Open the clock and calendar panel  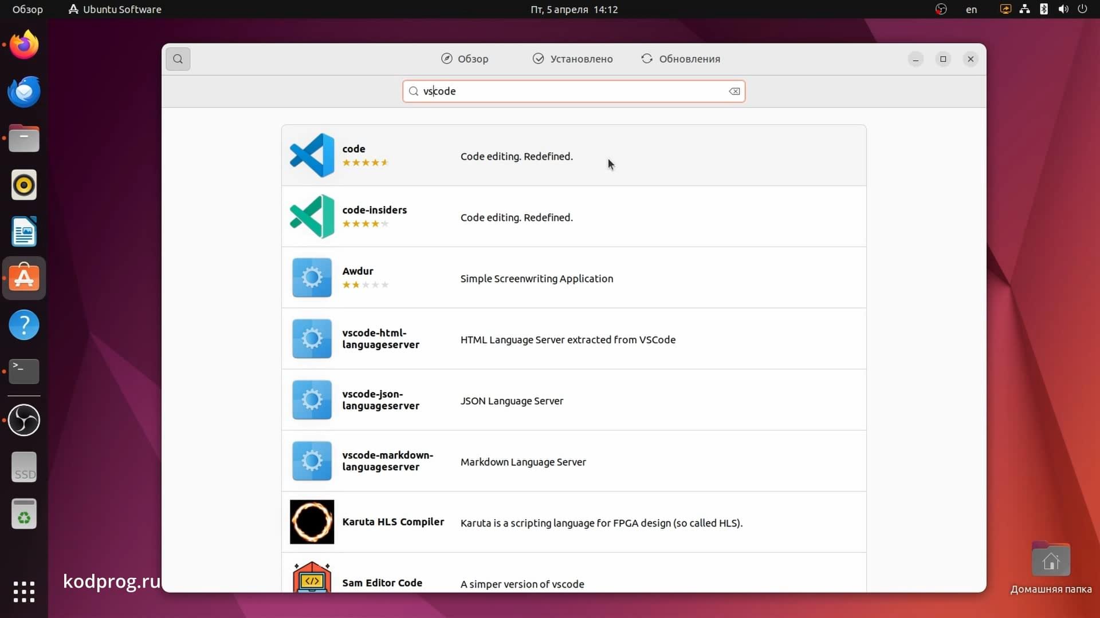click(x=574, y=9)
